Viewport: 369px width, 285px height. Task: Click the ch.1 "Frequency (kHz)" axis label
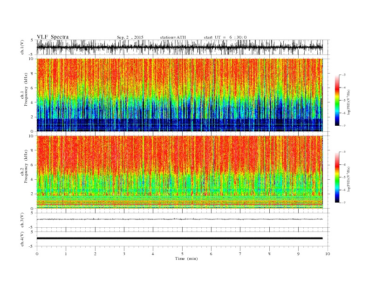coord(26,89)
